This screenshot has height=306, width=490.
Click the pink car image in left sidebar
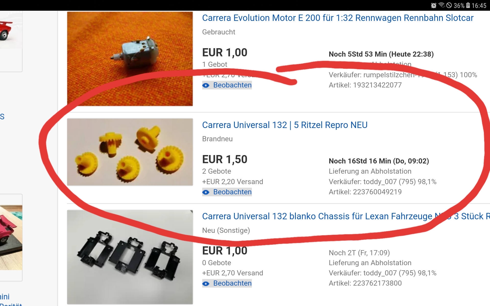[x=11, y=238]
